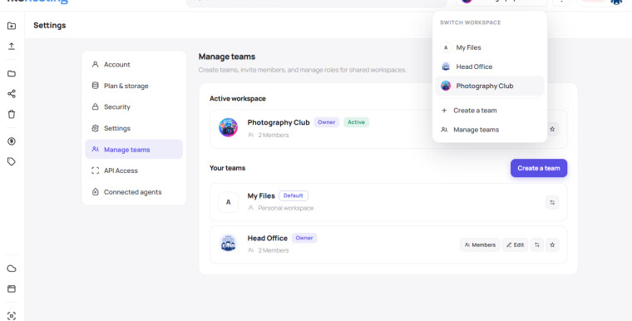This screenshot has width=632, height=321.
Task: Click the Settings page header title
Action: [x=50, y=26]
